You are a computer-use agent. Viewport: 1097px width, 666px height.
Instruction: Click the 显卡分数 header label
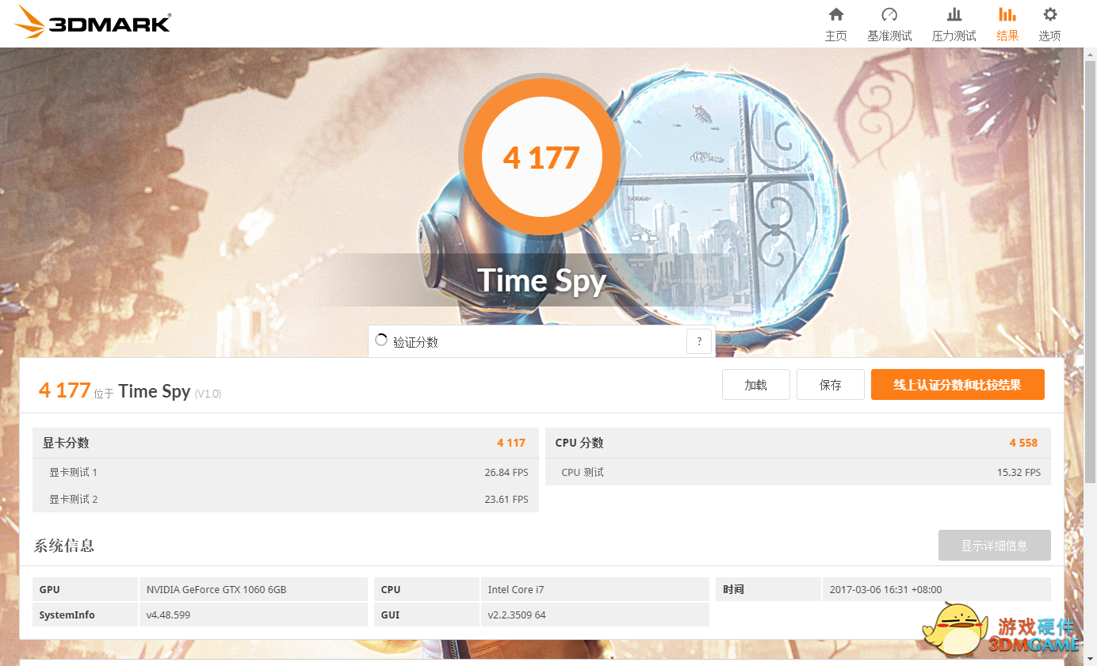(x=66, y=443)
